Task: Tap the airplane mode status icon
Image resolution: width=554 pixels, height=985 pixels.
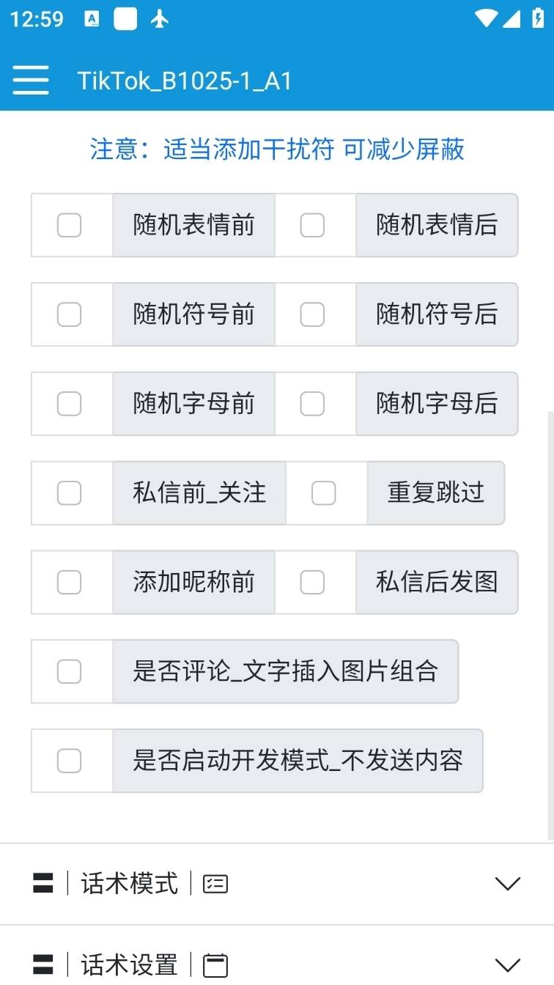Action: (160, 20)
